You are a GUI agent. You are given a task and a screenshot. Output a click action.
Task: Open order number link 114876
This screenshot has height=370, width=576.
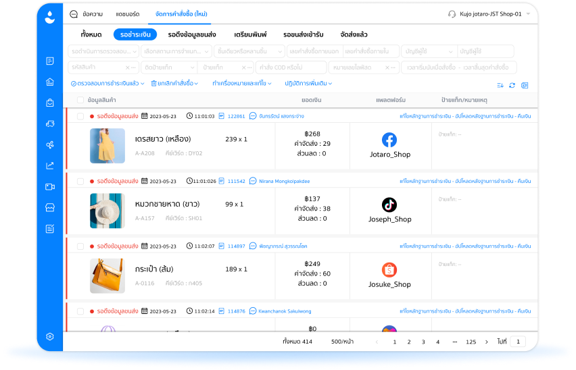[x=236, y=311]
